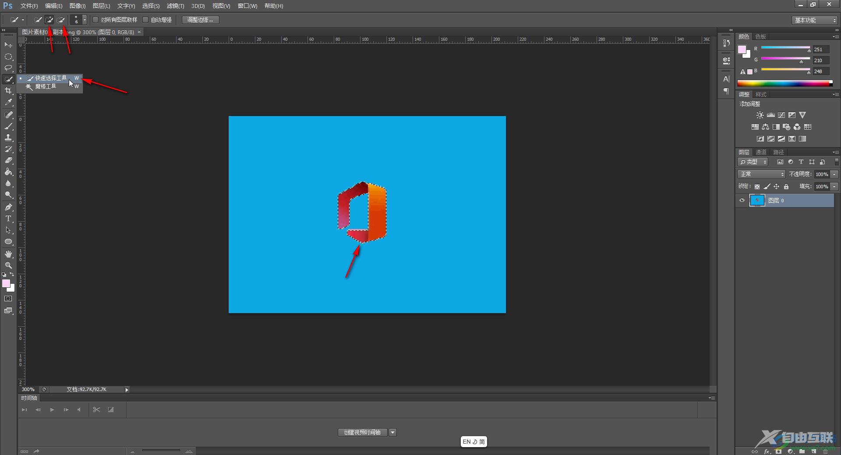
Task: Switch to the 通道 tab
Action: (761, 152)
